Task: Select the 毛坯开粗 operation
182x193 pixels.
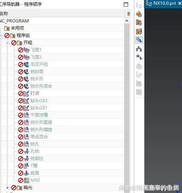Action: (39, 64)
